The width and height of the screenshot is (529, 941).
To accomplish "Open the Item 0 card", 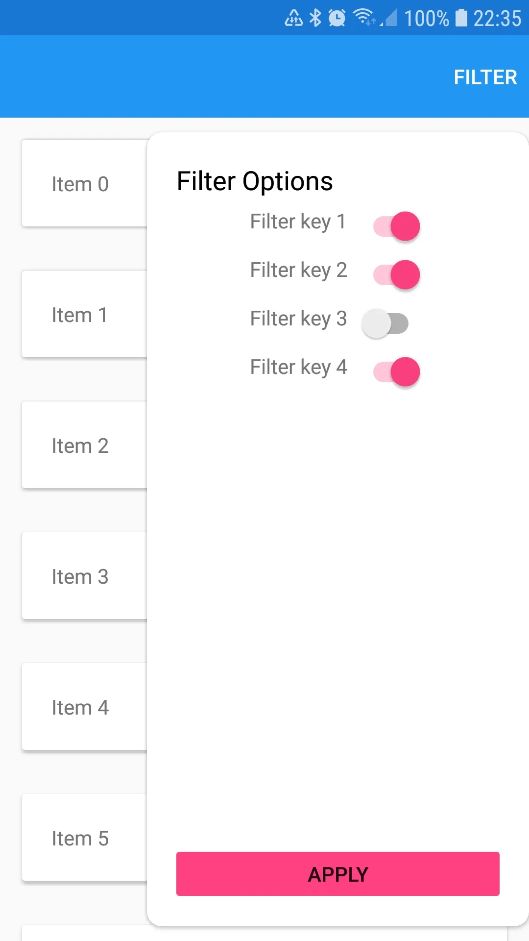I will [x=84, y=184].
